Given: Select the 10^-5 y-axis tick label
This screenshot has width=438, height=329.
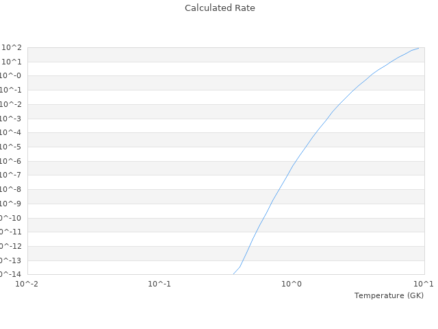Looking at the screenshot, I should click(x=12, y=147).
